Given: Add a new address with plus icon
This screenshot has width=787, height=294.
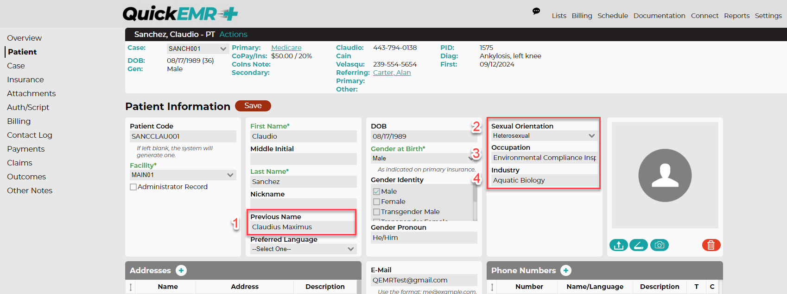Looking at the screenshot, I should pos(181,270).
